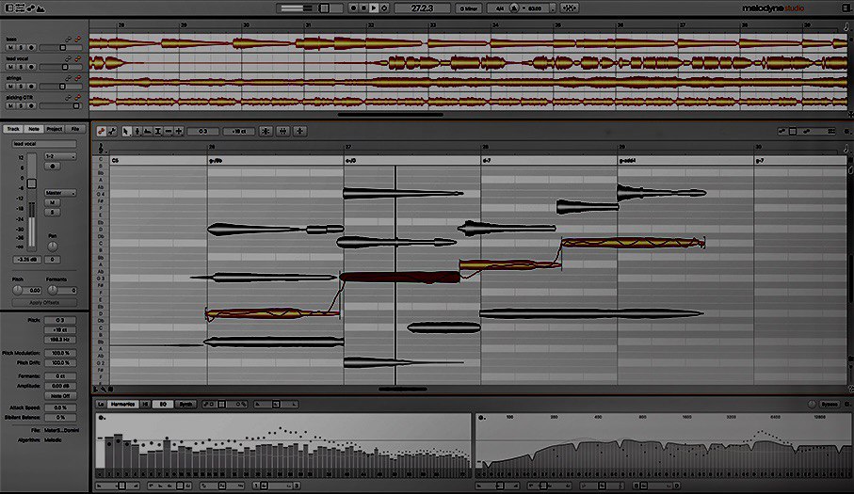This screenshot has height=494, width=854.
Task: Click the Play button in the transport
Action: point(374,8)
